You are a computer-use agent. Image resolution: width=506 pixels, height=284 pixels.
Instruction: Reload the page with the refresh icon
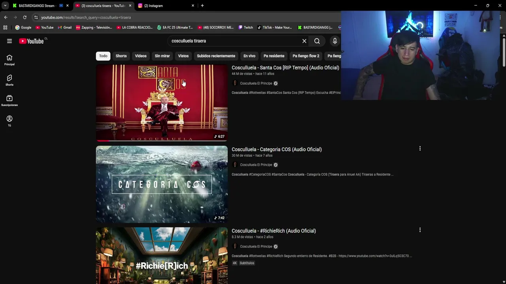[25, 17]
